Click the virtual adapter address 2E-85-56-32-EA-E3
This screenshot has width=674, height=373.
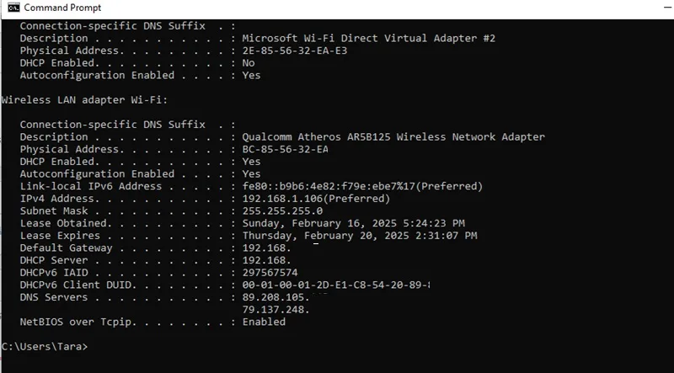(294, 51)
